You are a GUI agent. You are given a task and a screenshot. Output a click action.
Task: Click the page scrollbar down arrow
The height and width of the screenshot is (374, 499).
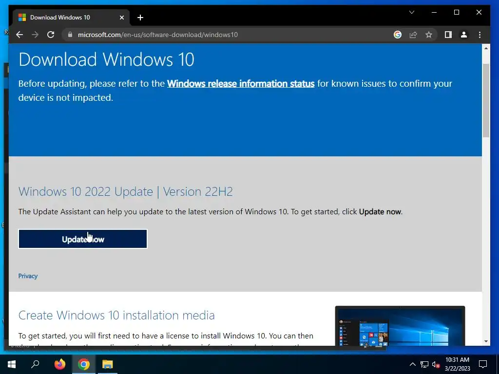[486, 341]
